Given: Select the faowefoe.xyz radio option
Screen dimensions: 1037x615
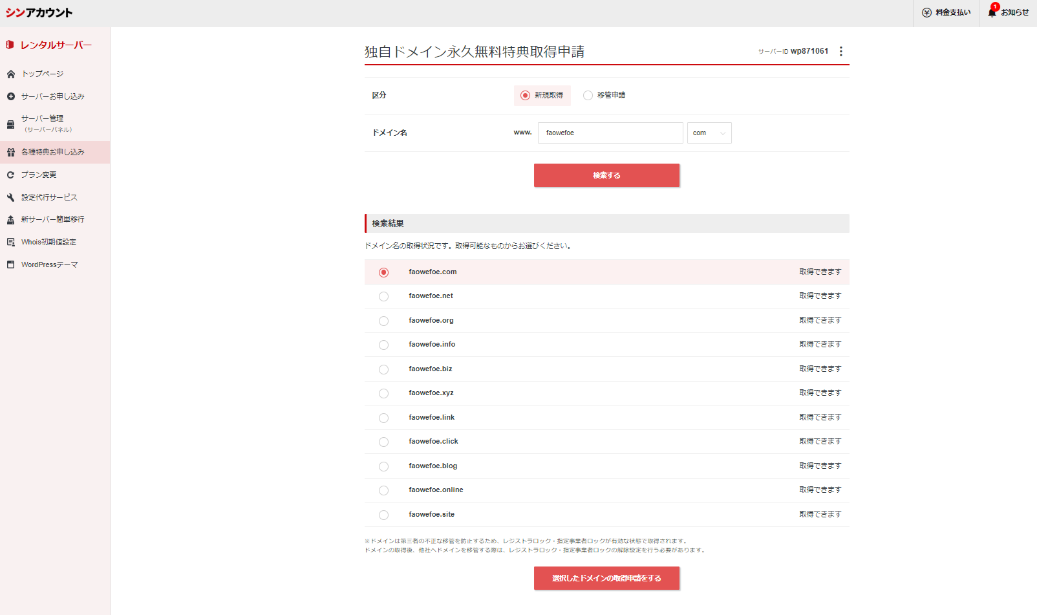Looking at the screenshot, I should 383,393.
